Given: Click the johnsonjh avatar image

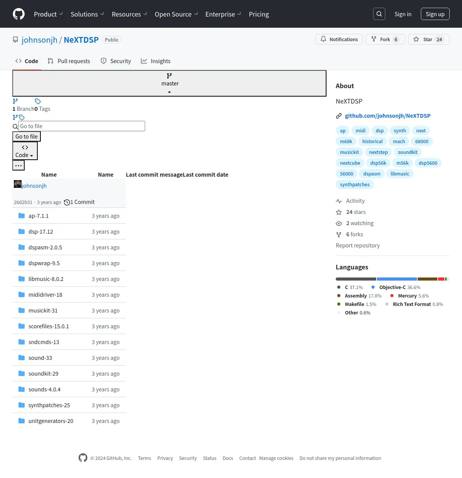Looking at the screenshot, I should tap(18, 184).
